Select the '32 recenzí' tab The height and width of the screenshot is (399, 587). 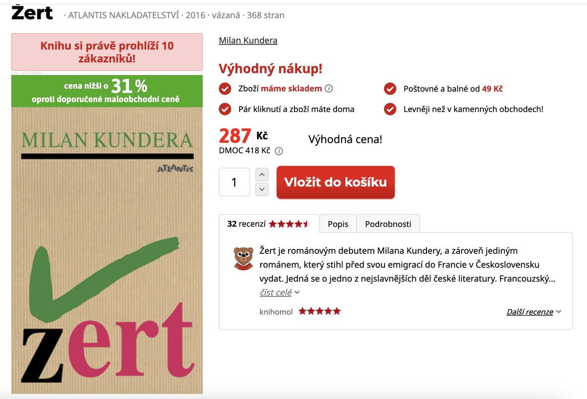[x=269, y=223]
